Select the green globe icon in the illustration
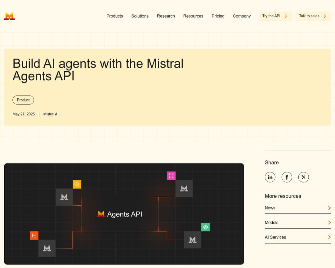This screenshot has height=268, width=335. [x=205, y=227]
